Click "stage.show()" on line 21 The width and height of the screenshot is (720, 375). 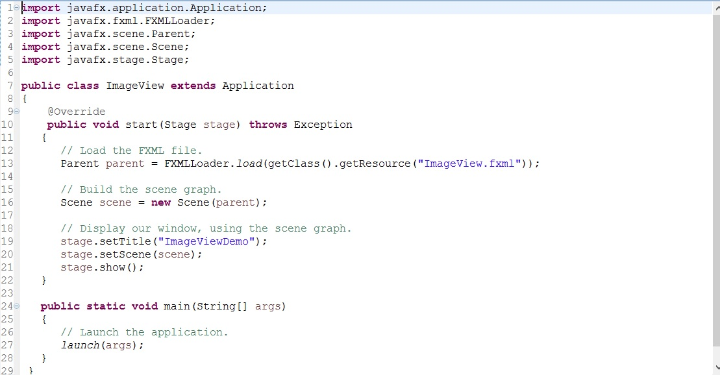coord(99,267)
